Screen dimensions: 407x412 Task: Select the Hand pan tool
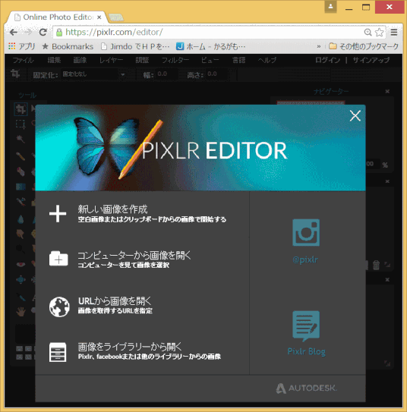tap(21, 312)
